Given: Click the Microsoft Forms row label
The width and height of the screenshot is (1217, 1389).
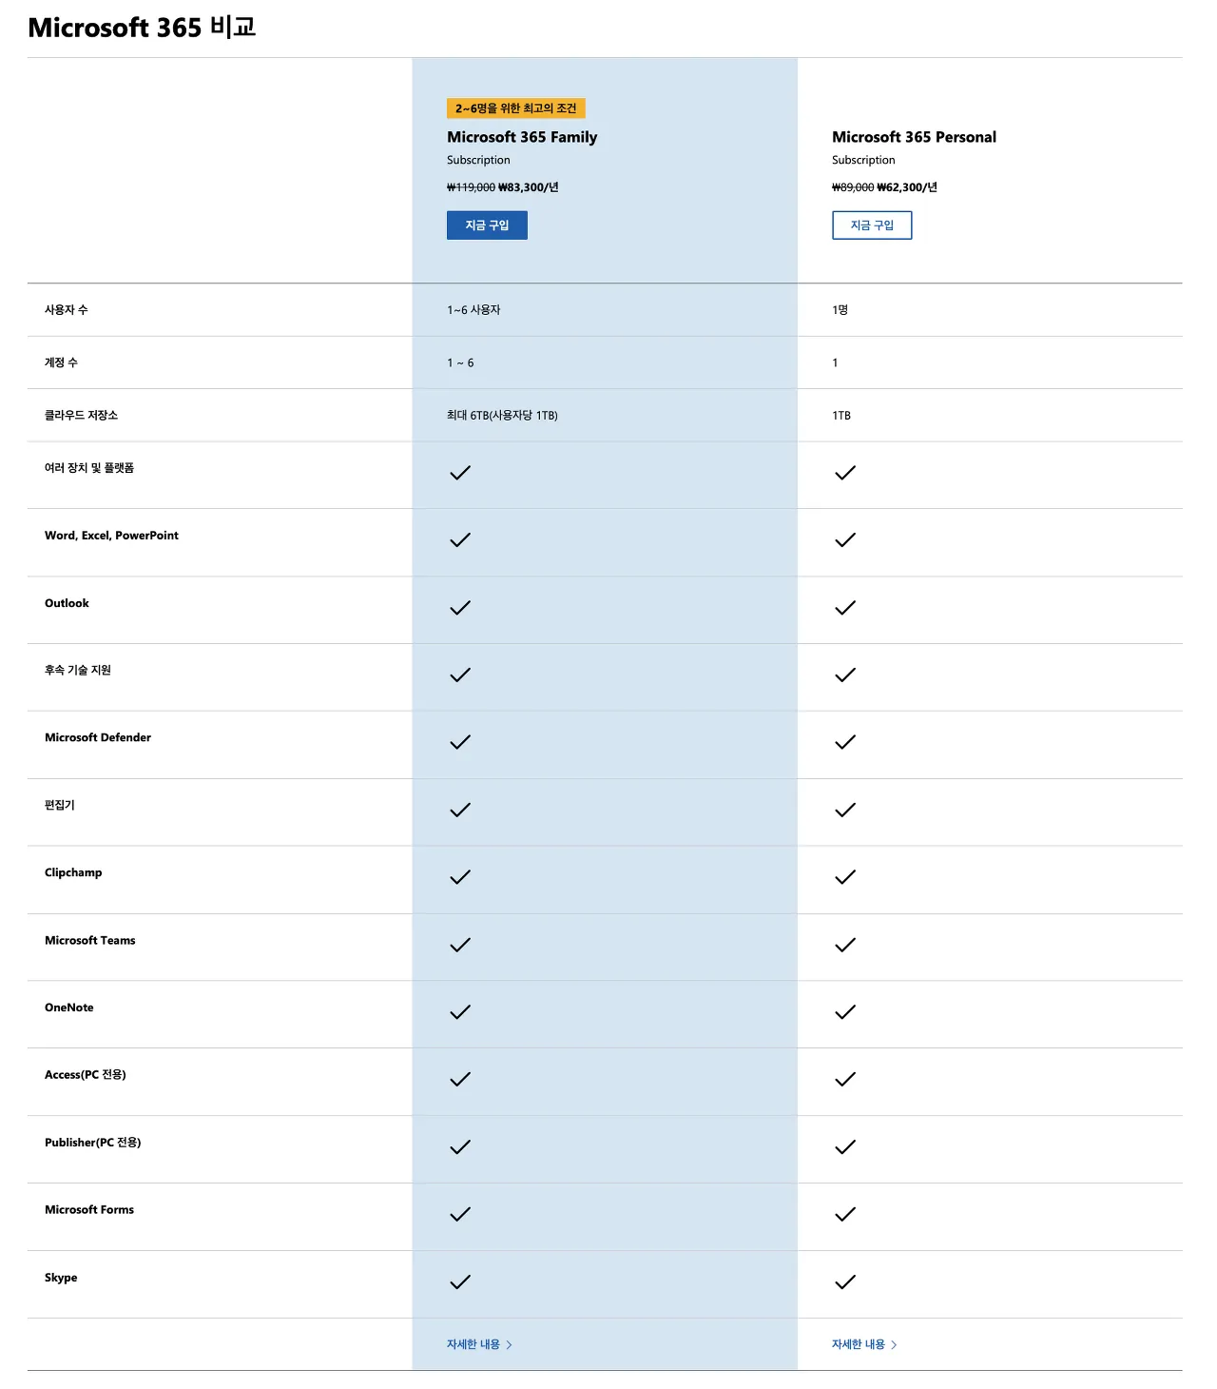Looking at the screenshot, I should tap(89, 1209).
